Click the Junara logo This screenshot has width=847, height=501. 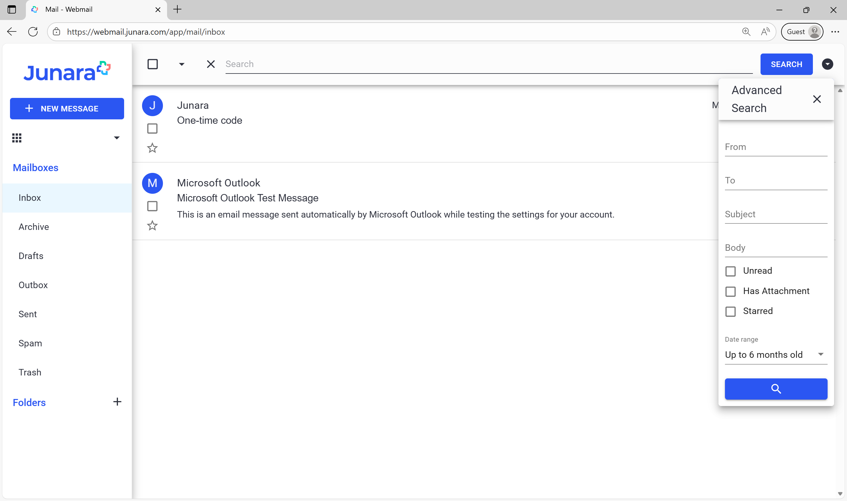tap(67, 71)
